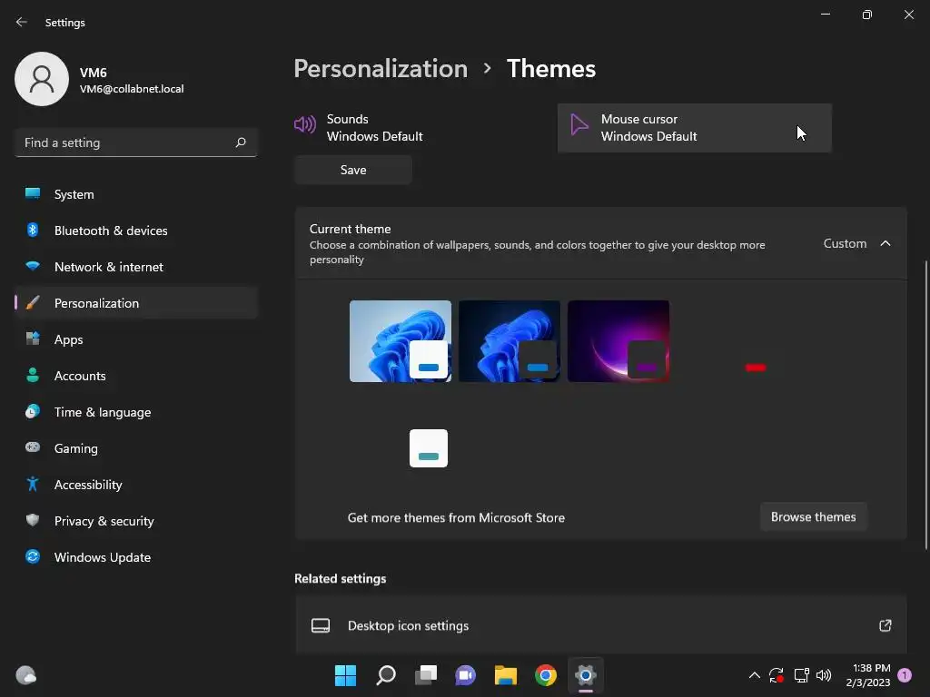This screenshot has width=930, height=697.
Task: Open Windows Update page
Action: click(x=136, y=557)
